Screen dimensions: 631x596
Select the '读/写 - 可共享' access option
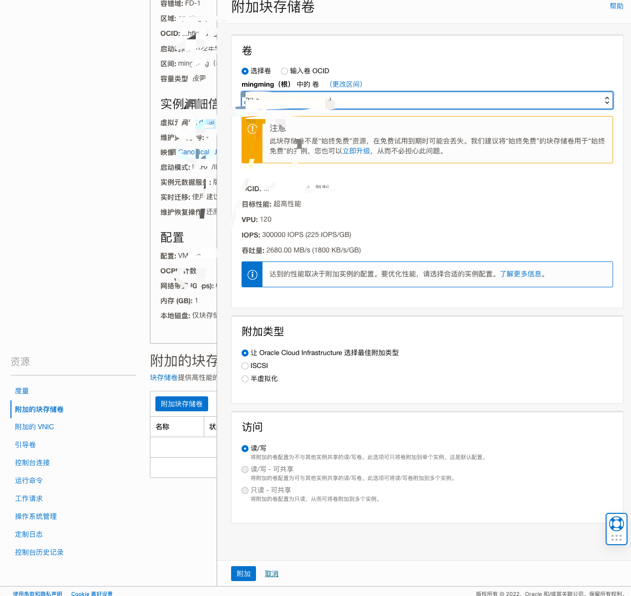click(x=245, y=470)
